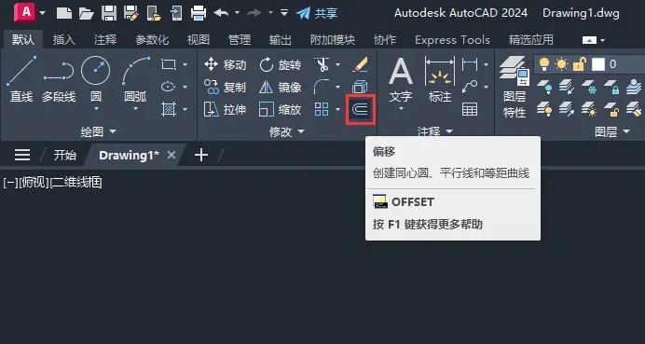
Task: Select the Hatch tool in Draw panel
Action: click(169, 109)
